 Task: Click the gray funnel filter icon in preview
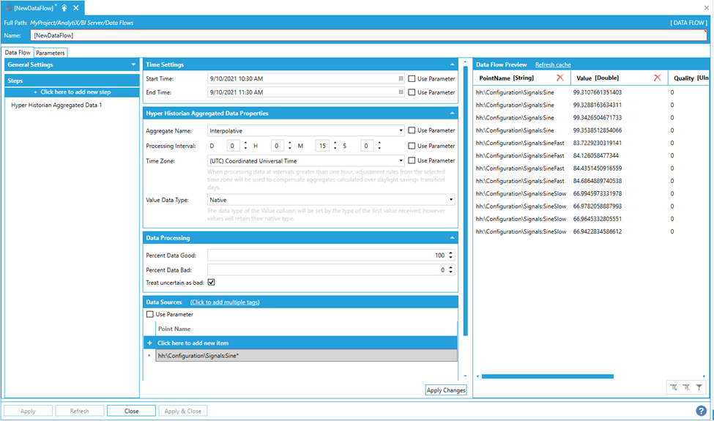tap(699, 387)
